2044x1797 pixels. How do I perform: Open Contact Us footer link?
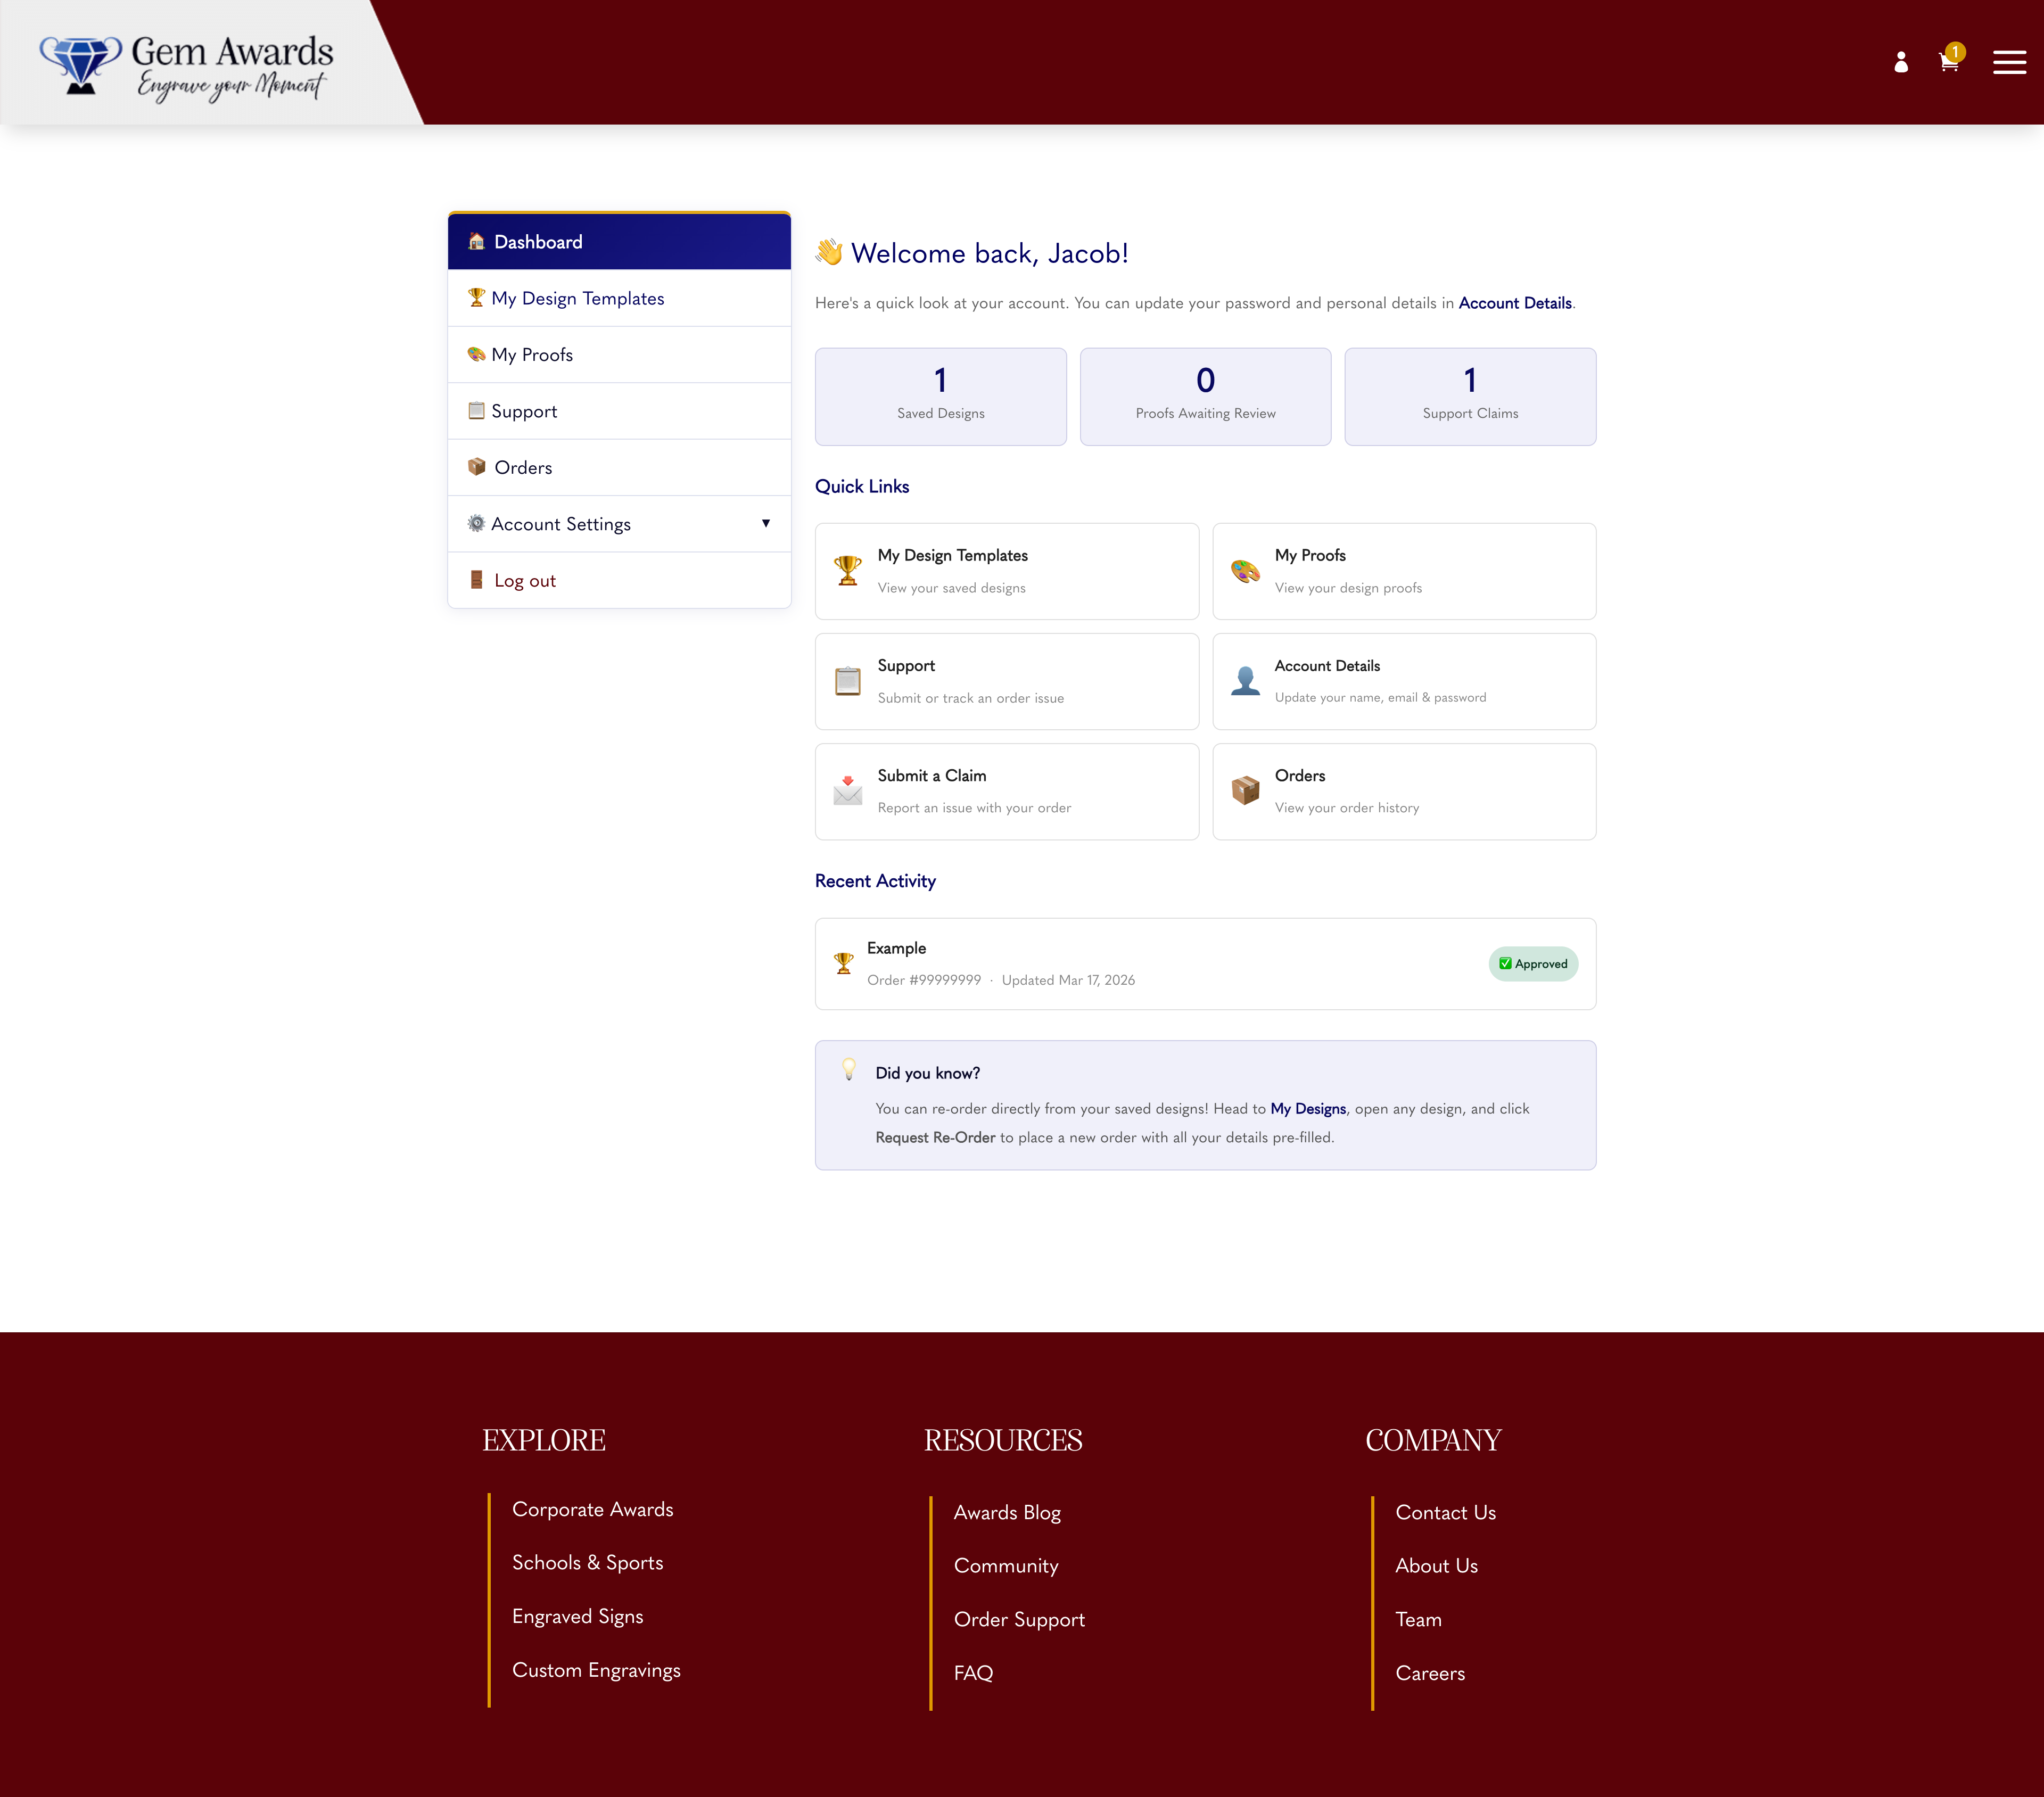(x=1445, y=1512)
